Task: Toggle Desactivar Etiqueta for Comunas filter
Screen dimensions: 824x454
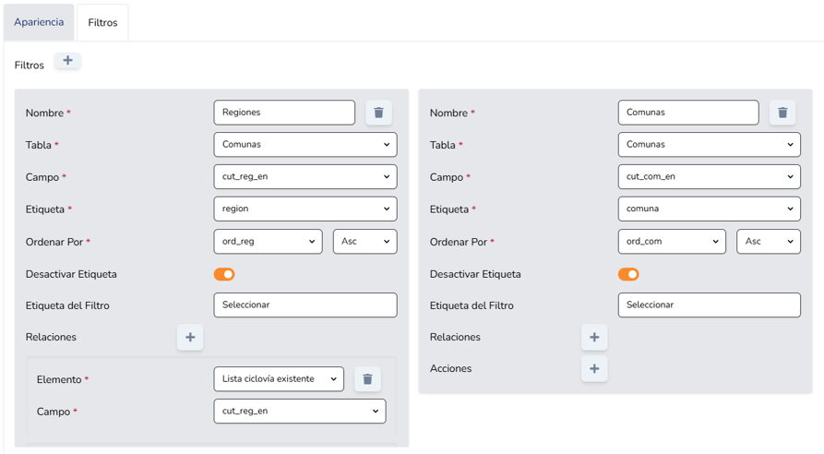Action: point(628,274)
